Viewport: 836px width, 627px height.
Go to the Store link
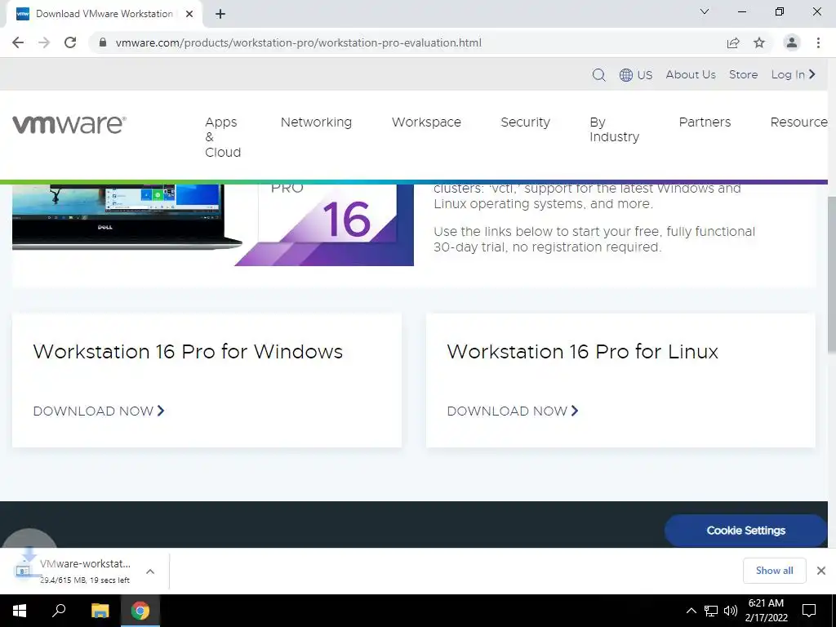tap(743, 74)
